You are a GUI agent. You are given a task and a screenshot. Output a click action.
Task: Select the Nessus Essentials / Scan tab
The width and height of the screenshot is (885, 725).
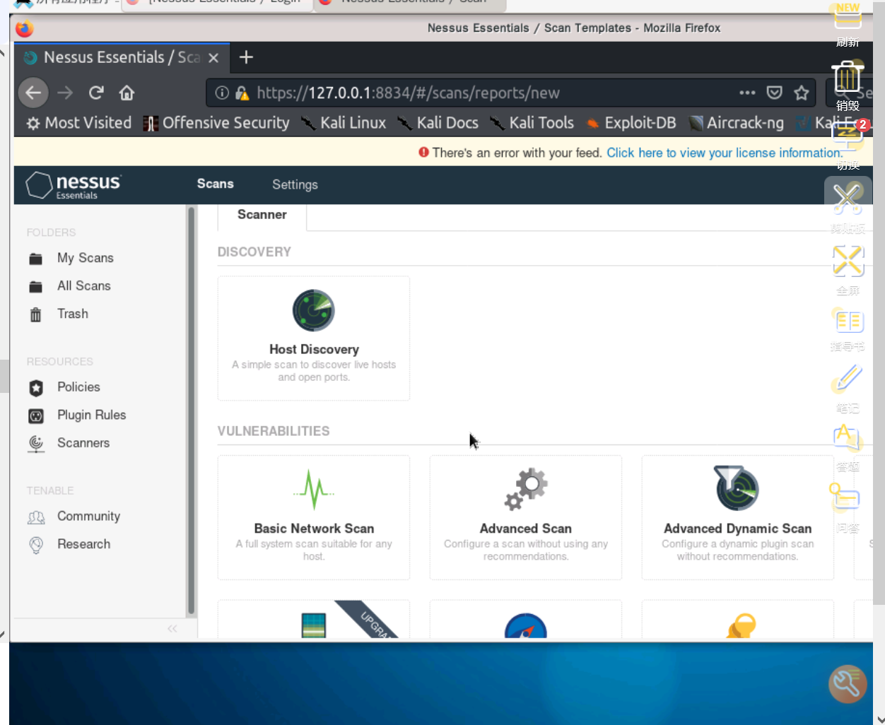pyautogui.click(x=120, y=57)
